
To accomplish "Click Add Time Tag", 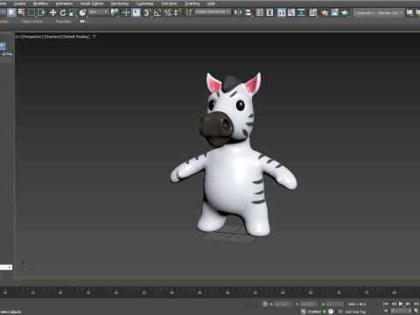I will 355,311.
